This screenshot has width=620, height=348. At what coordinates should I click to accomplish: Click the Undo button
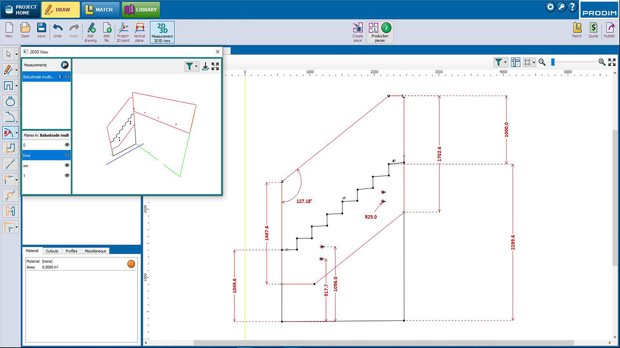pyautogui.click(x=58, y=29)
